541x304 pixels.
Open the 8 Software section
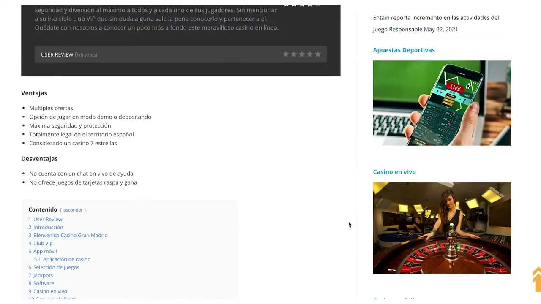[41, 283]
